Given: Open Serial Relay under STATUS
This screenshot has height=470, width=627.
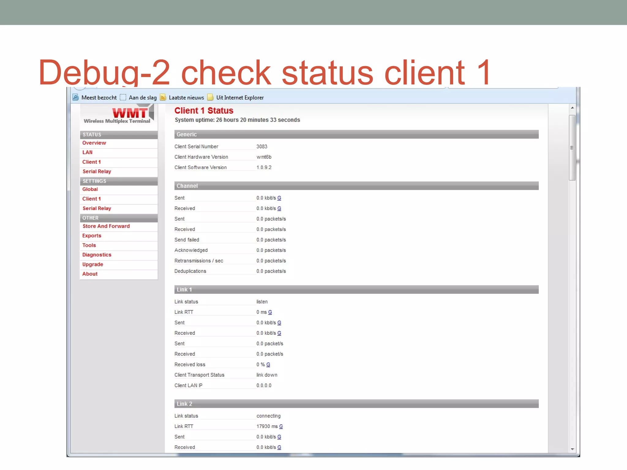Looking at the screenshot, I should pyautogui.click(x=97, y=172).
